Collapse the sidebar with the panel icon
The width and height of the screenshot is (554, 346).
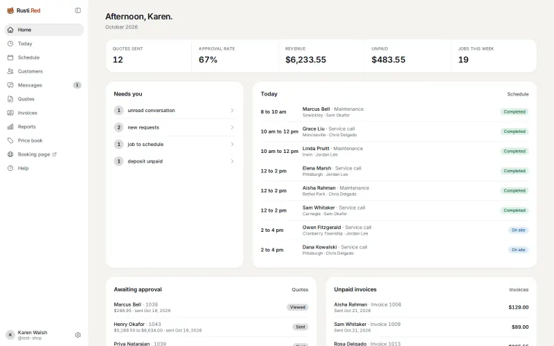78,10
